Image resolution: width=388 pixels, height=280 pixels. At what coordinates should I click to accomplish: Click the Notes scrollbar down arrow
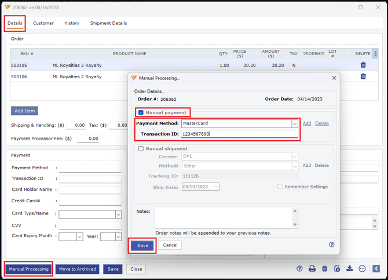pyautogui.click(x=295, y=225)
